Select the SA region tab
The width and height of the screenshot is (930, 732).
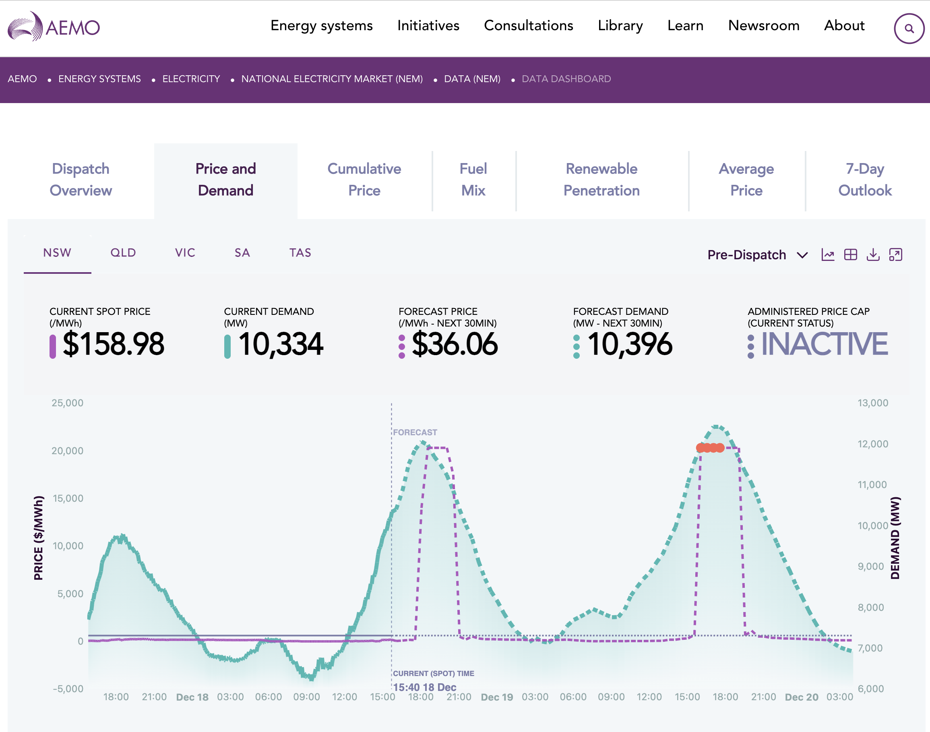pos(242,253)
